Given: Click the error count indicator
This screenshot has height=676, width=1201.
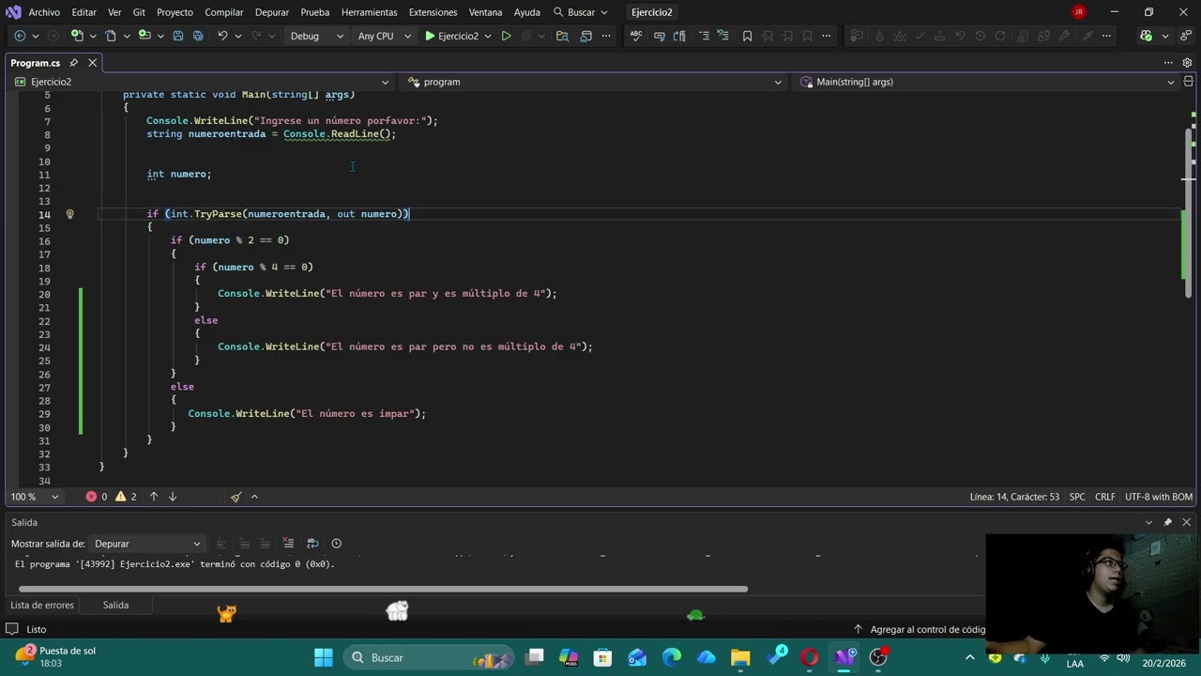Looking at the screenshot, I should click(x=97, y=497).
